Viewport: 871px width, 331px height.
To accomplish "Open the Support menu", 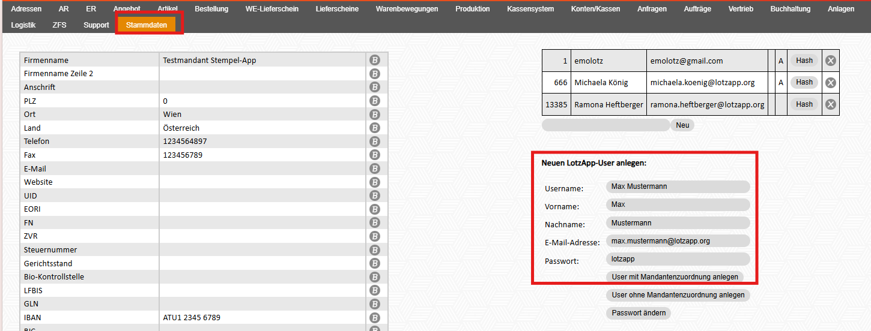I will tap(96, 25).
